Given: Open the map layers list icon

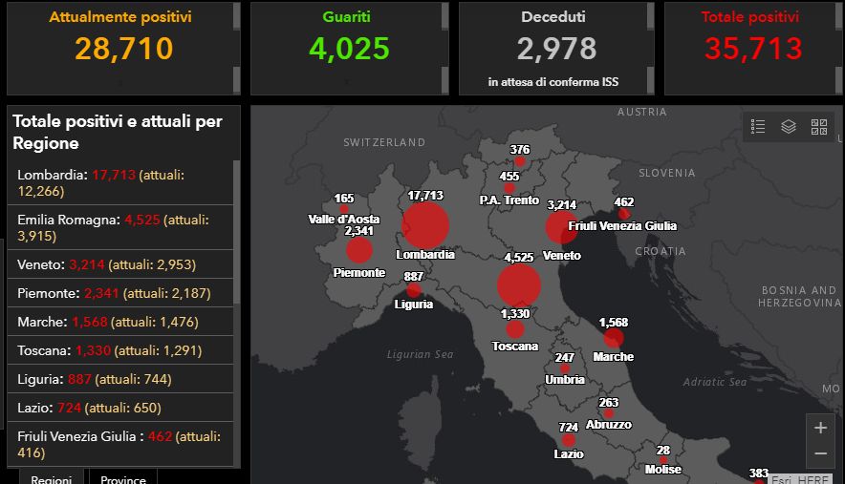Looking at the screenshot, I should (789, 126).
